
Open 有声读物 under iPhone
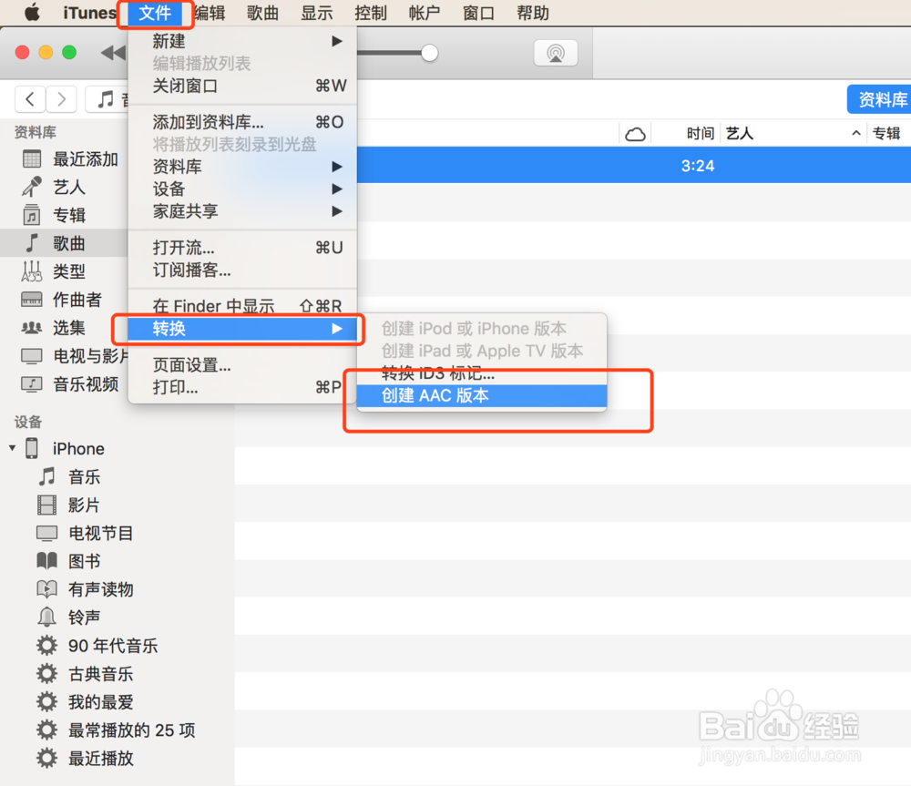[85, 589]
